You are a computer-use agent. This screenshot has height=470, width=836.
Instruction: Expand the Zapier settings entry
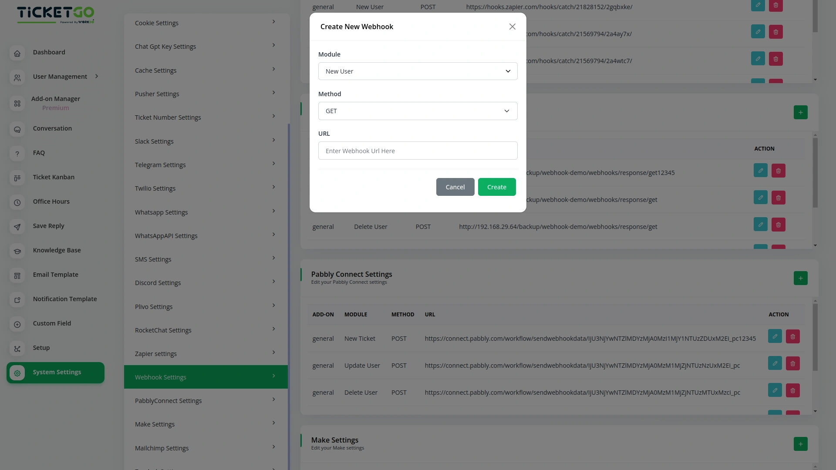point(206,353)
